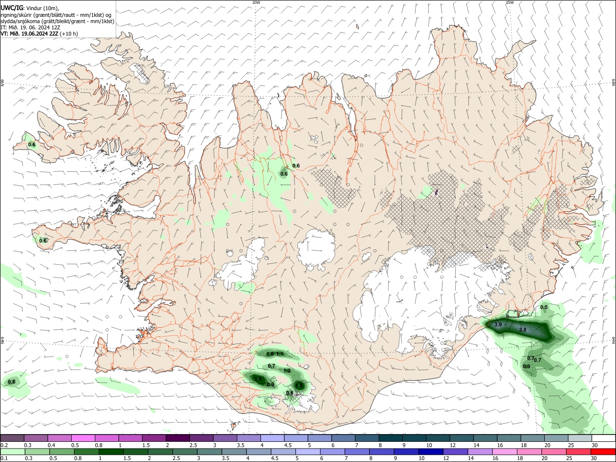Select the crimson 25 swatch in the lower scale

pyautogui.click(x=578, y=452)
